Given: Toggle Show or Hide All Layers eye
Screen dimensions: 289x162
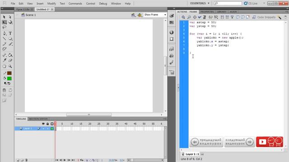Looking at the screenshot, I should [43, 124].
